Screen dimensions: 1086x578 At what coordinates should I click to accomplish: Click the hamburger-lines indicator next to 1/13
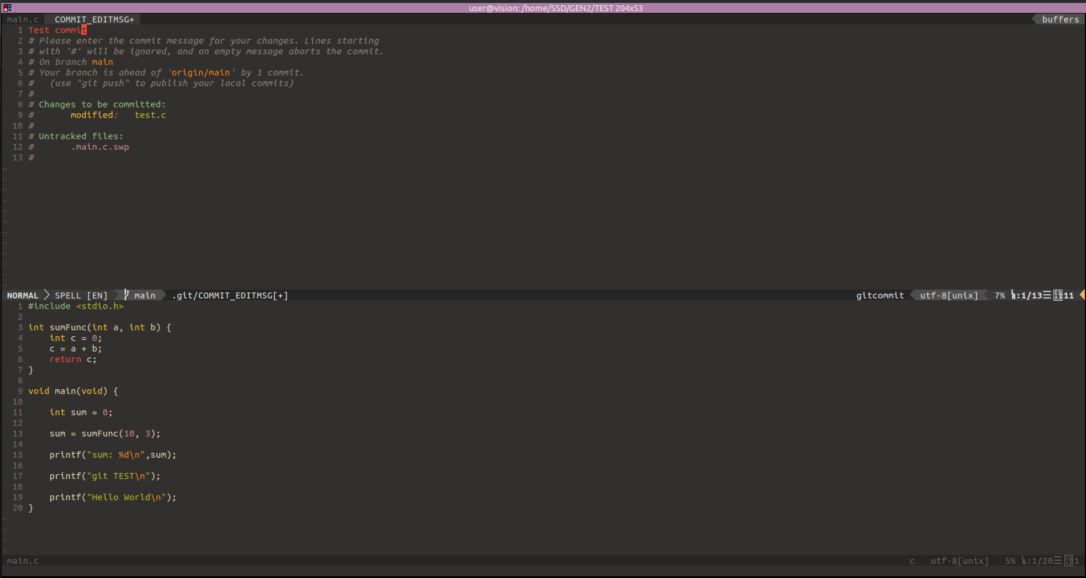(1047, 295)
